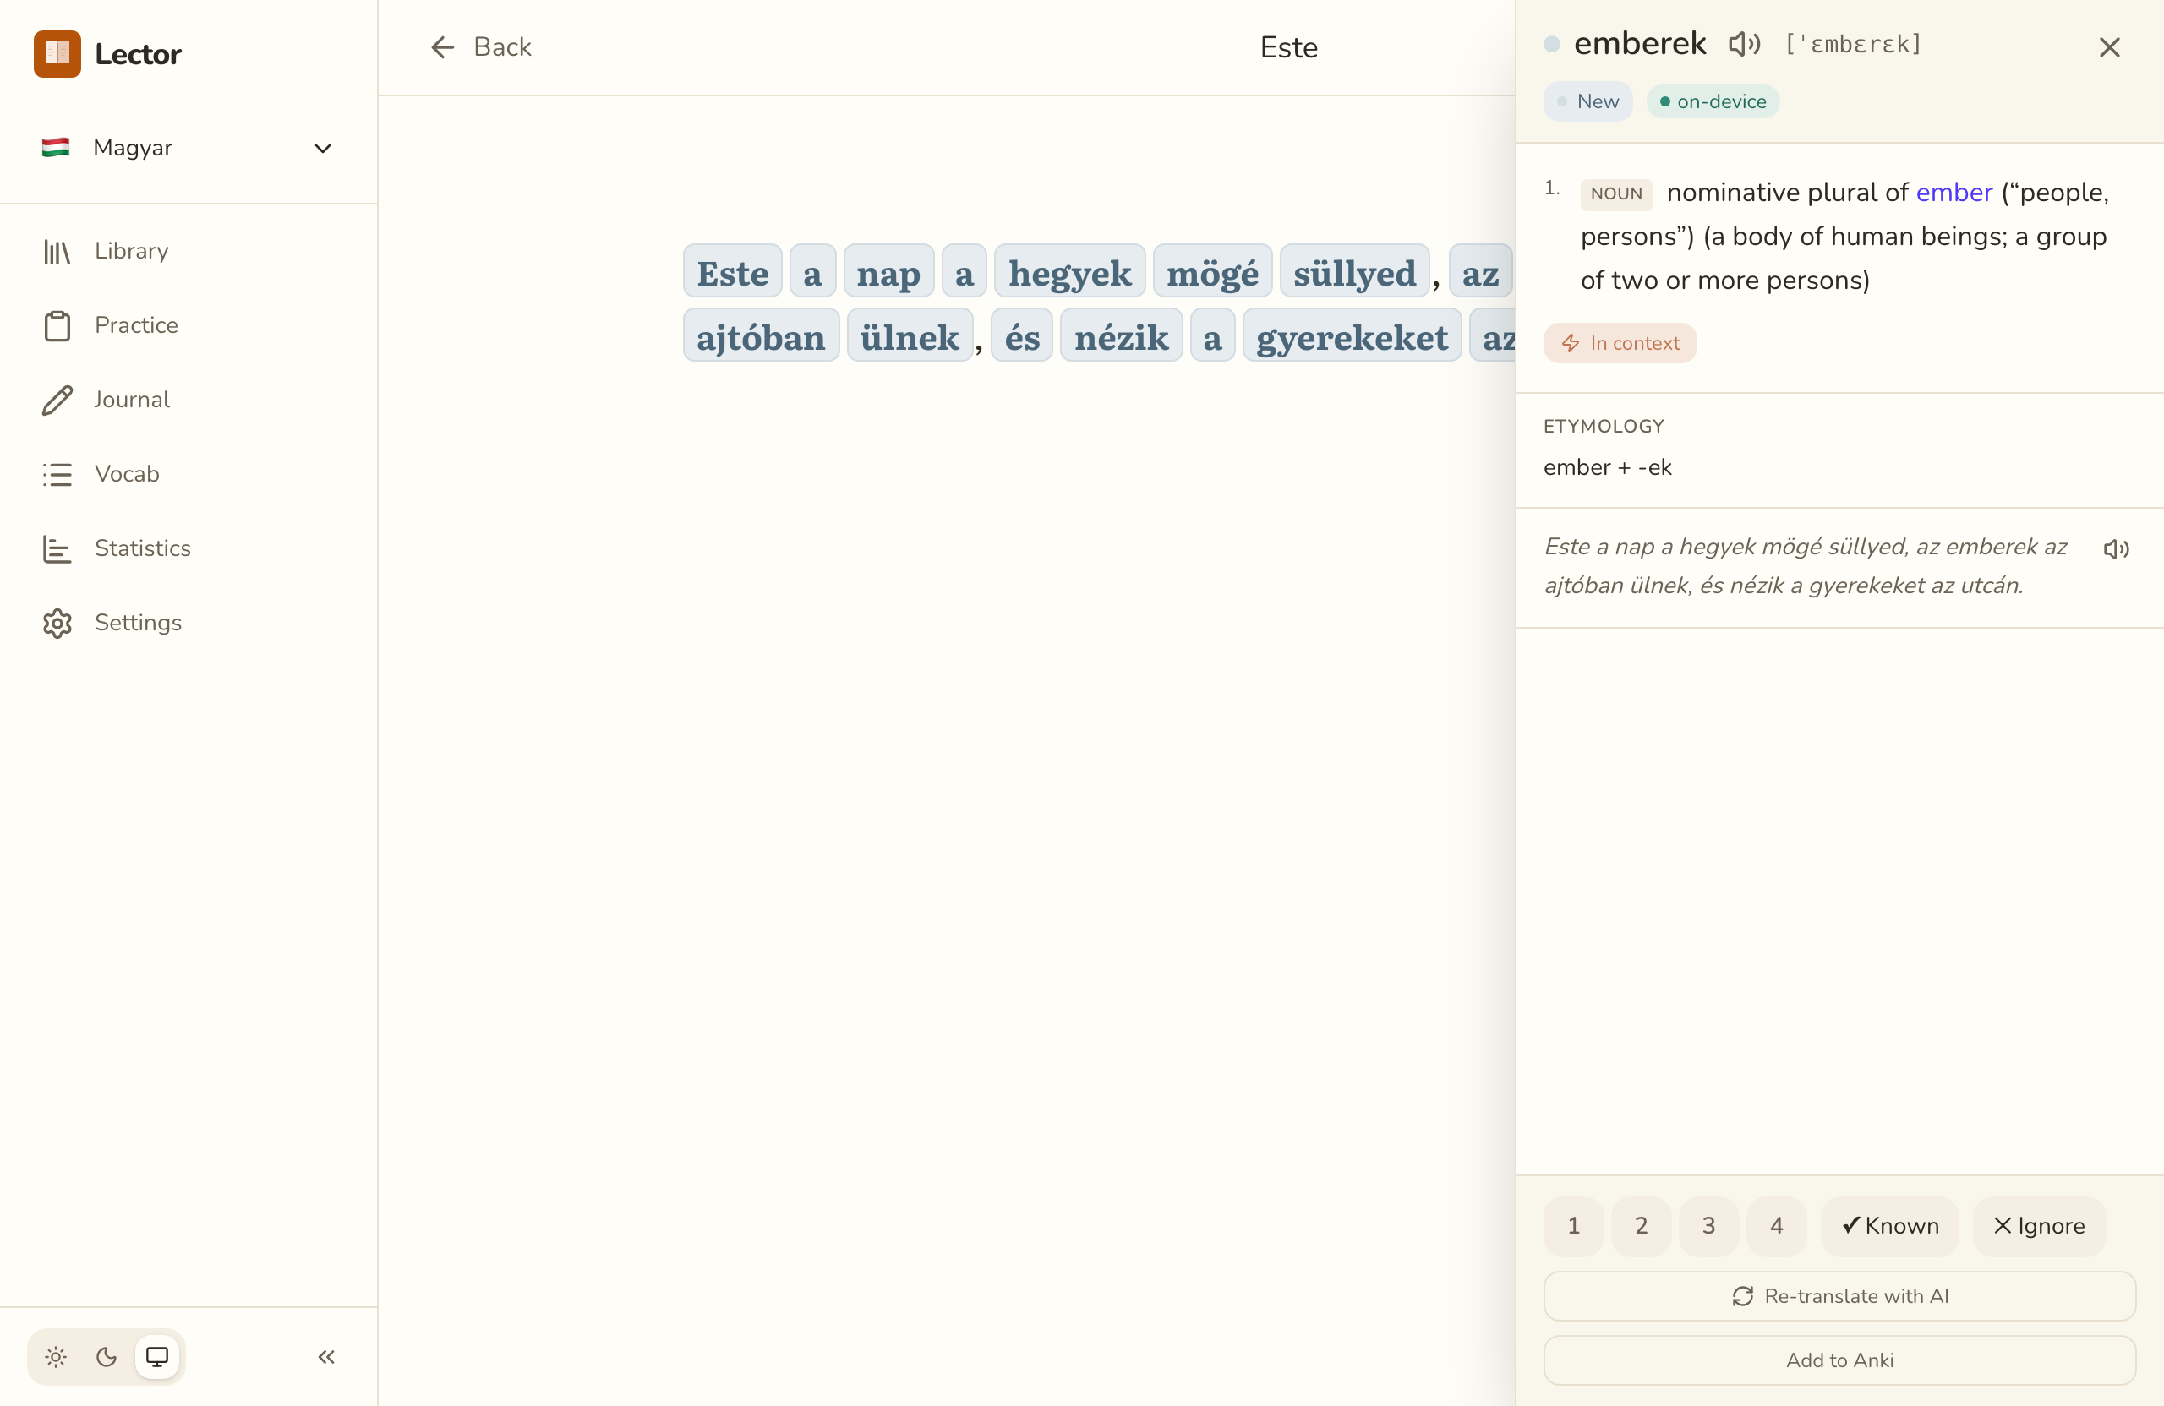This screenshot has height=1406, width=2164.
Task: Collapse the sidebar with double chevron
Action: coord(326,1357)
